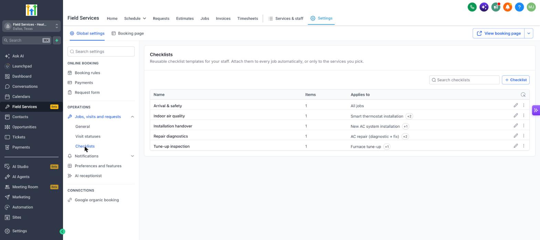Viewport: 540px width, 240px height.
Task: Click the table header refresh icon
Action: 523,95
